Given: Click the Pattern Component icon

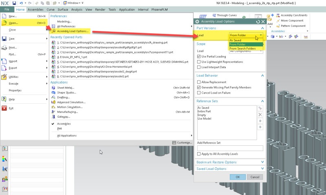Looking at the screenshot, I should (x=278, y=26).
